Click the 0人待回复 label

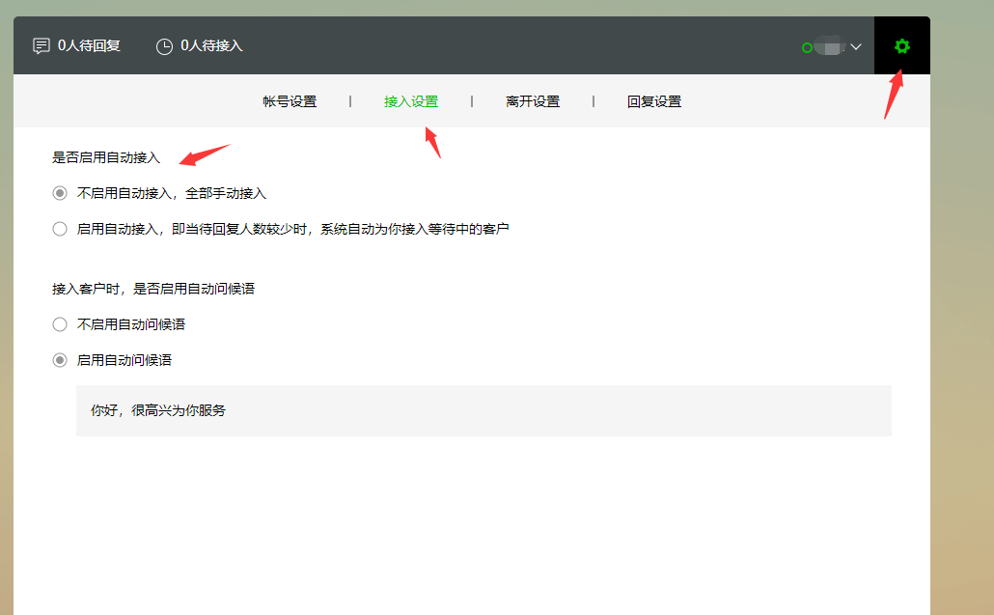click(89, 45)
